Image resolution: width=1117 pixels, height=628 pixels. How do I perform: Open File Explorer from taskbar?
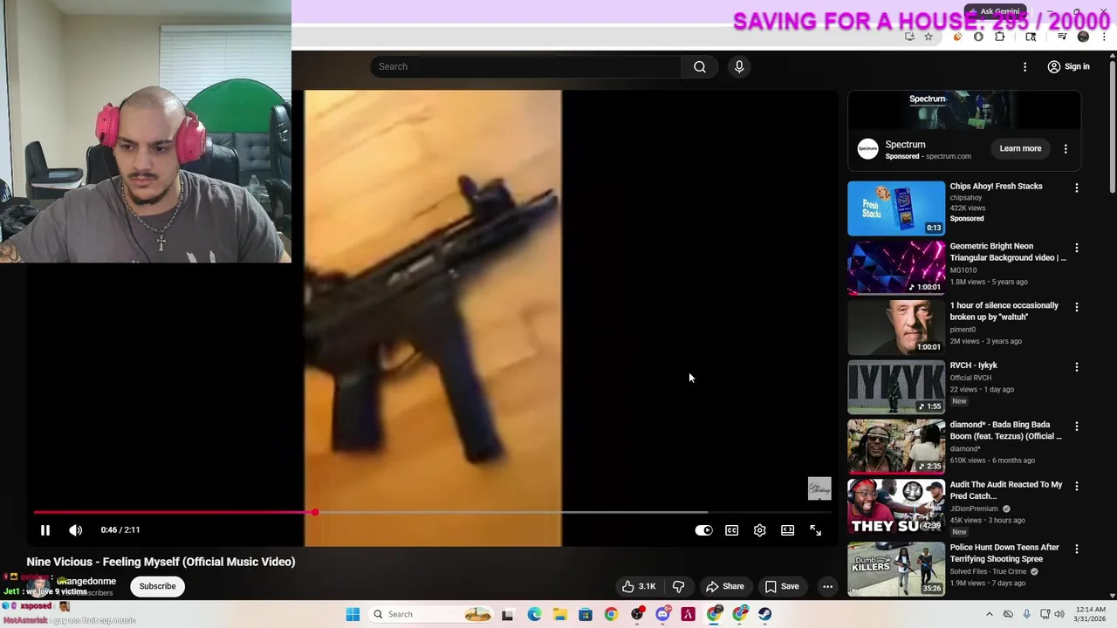point(559,614)
